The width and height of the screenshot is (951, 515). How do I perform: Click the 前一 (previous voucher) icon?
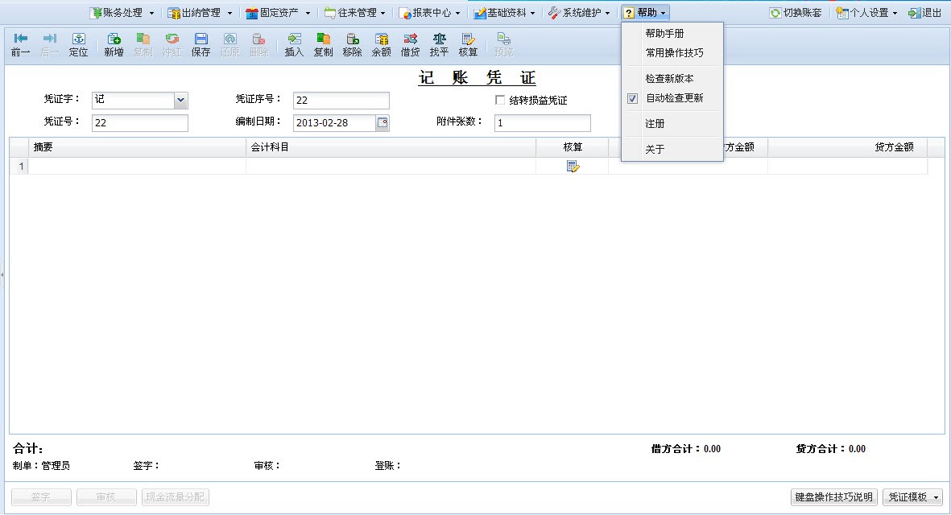(x=21, y=39)
